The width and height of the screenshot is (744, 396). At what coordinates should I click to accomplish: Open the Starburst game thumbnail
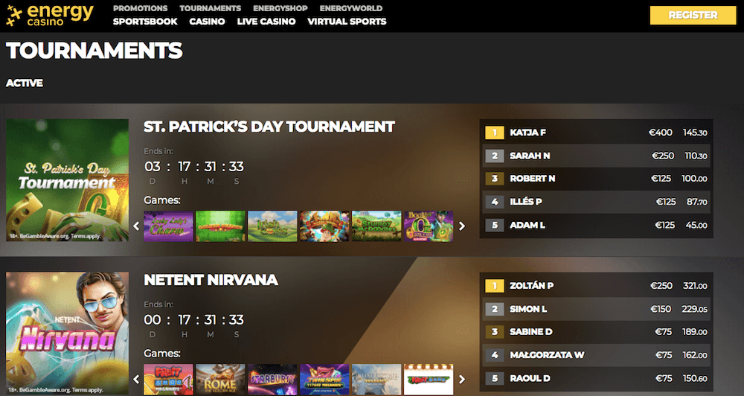(272, 380)
